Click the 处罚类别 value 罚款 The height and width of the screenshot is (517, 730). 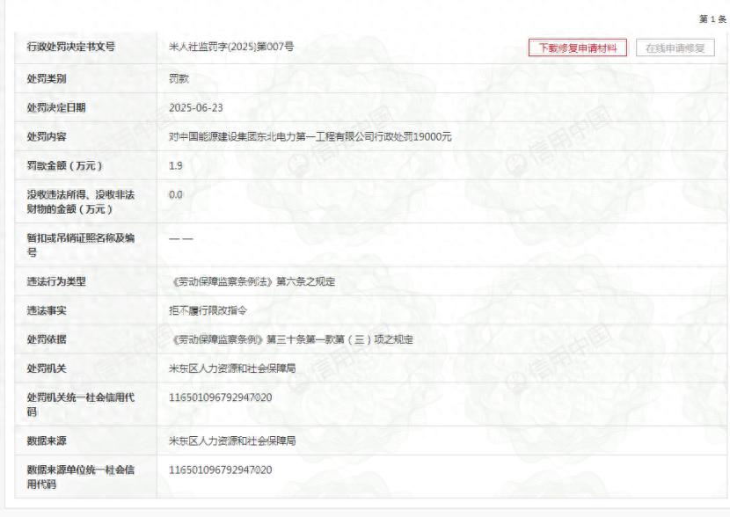pyautogui.click(x=179, y=78)
